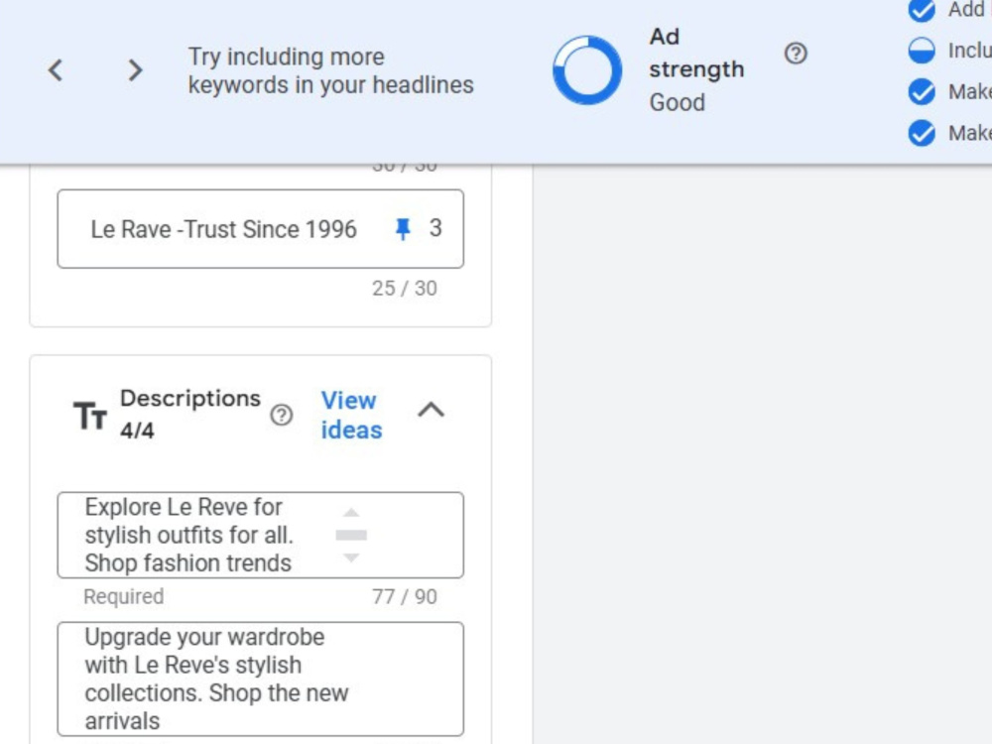Go to next ad strength suggestion

(134, 69)
